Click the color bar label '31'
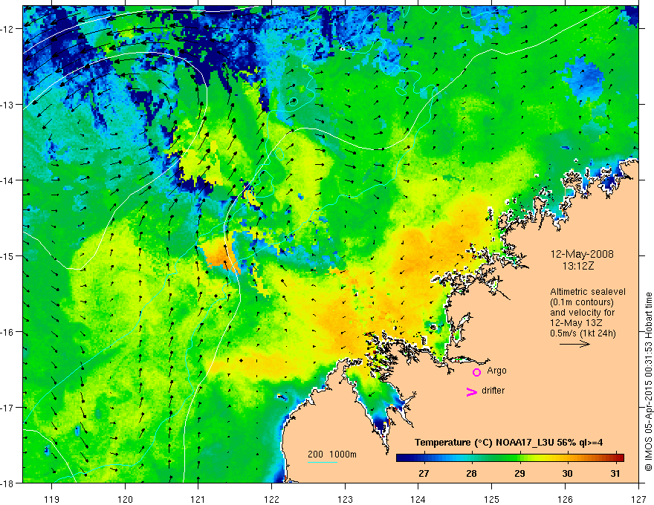The height and width of the screenshot is (505, 654). [x=615, y=473]
